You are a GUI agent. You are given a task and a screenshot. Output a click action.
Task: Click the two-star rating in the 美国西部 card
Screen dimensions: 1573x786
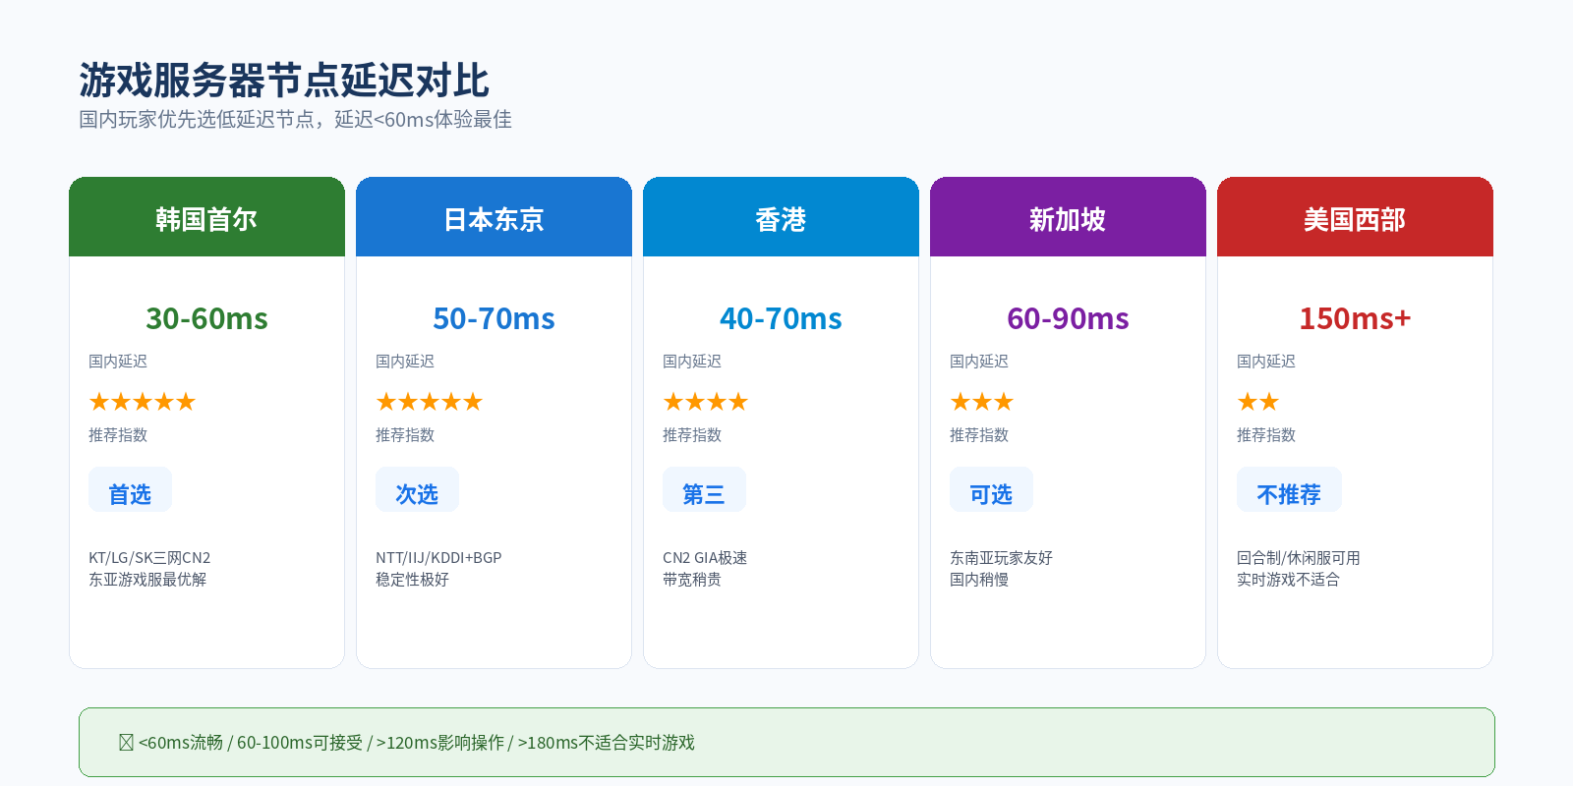1258,402
